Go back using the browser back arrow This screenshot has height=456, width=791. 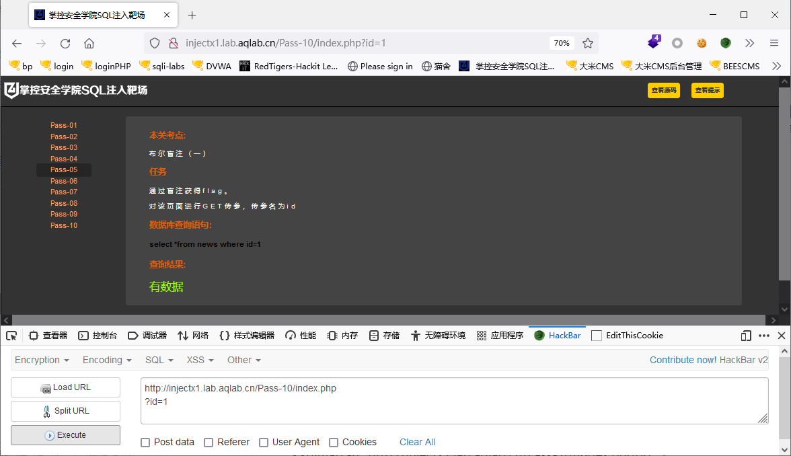[x=17, y=43]
